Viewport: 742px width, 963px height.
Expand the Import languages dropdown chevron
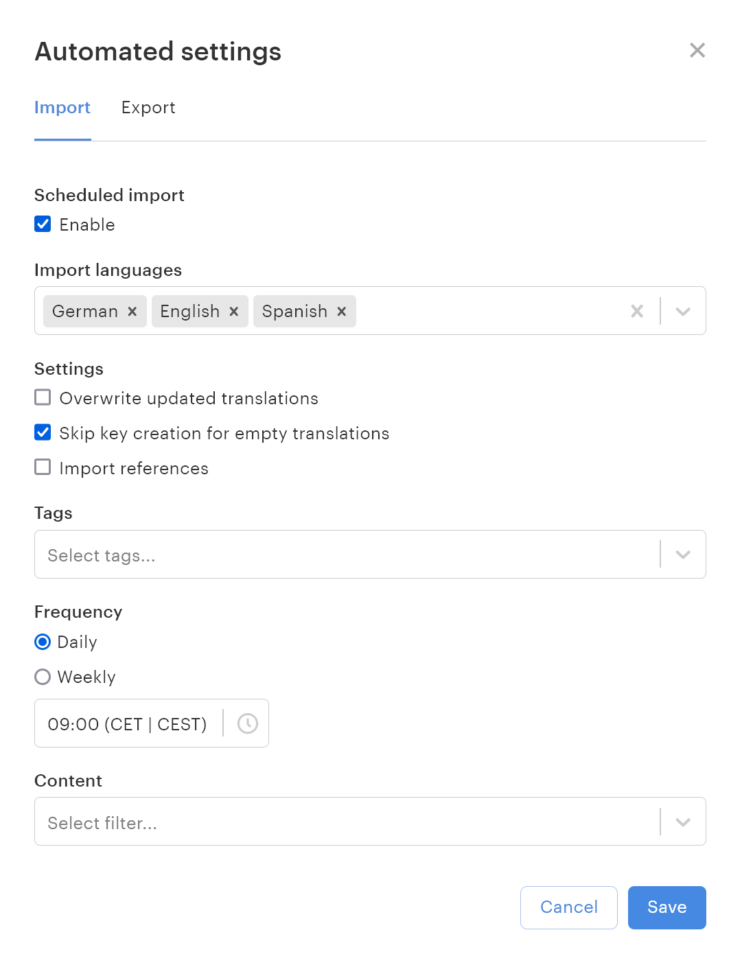point(683,311)
